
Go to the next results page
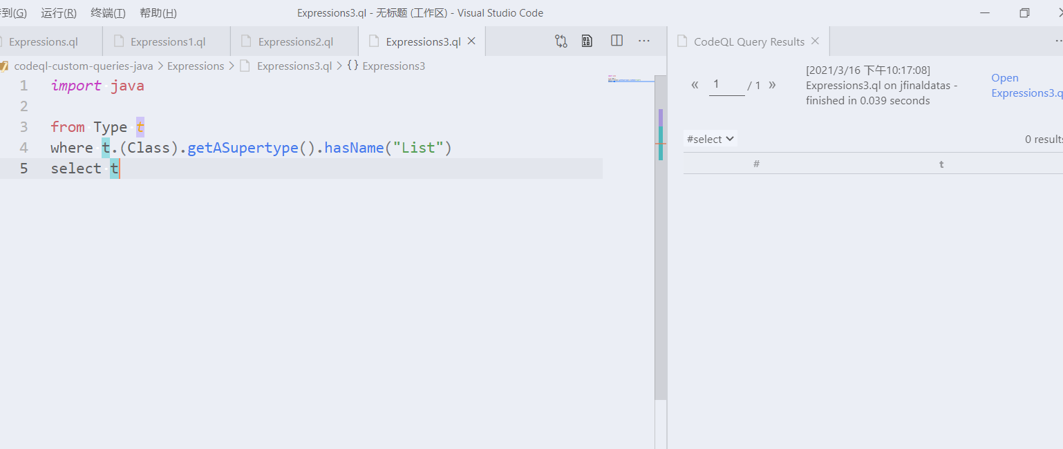[x=772, y=84]
